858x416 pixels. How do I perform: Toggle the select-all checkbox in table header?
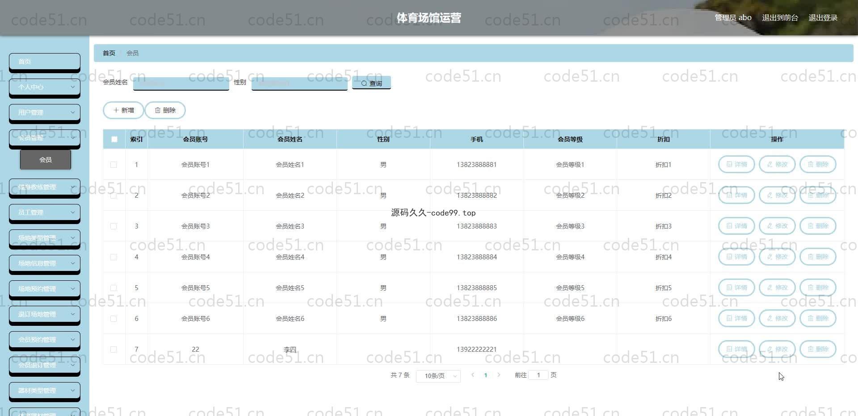coord(114,139)
